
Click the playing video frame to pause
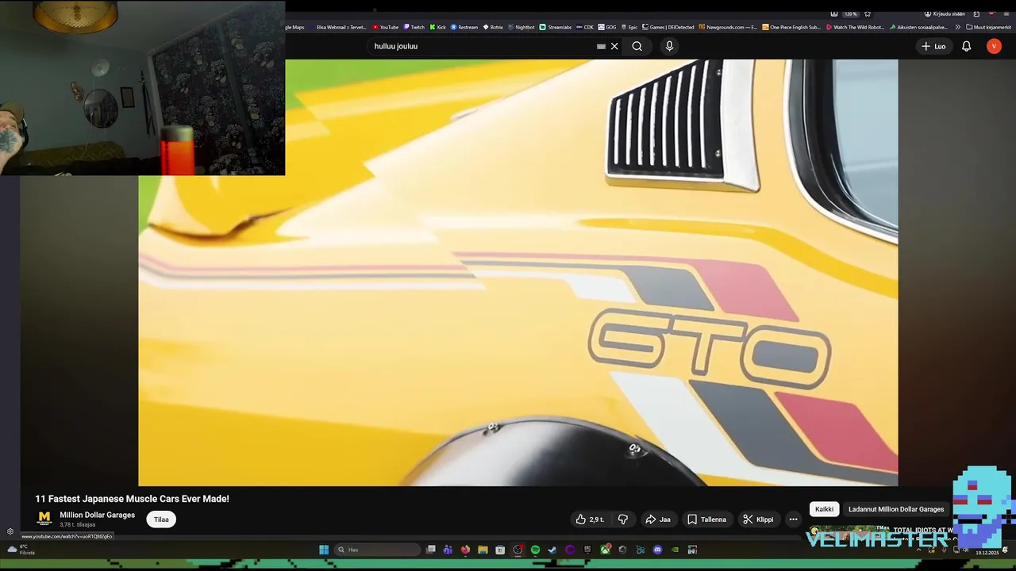518,273
